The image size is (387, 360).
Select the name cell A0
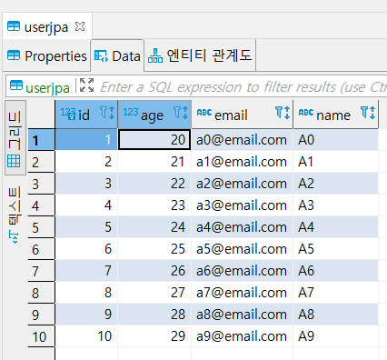click(335, 140)
